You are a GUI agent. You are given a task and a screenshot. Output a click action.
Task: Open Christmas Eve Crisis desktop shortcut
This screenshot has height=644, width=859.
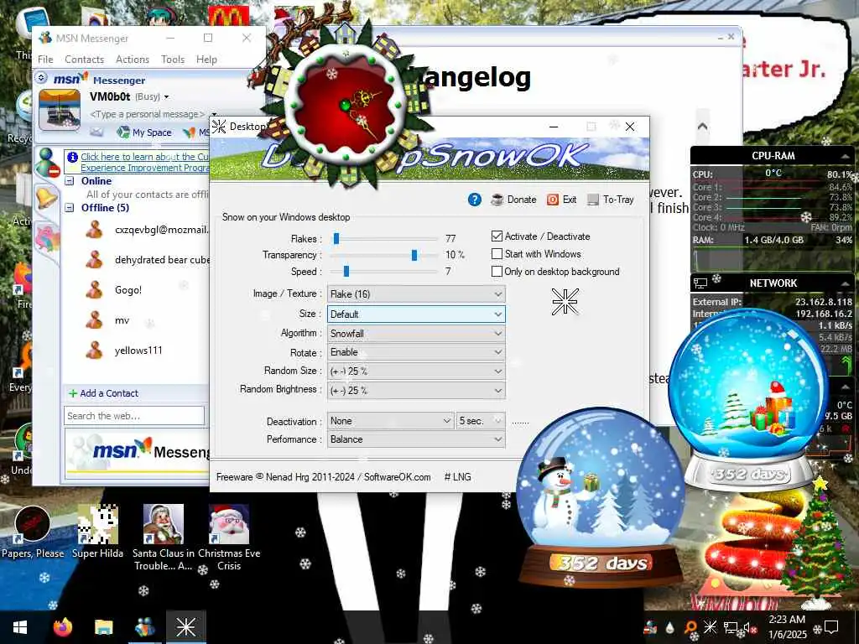229,538
